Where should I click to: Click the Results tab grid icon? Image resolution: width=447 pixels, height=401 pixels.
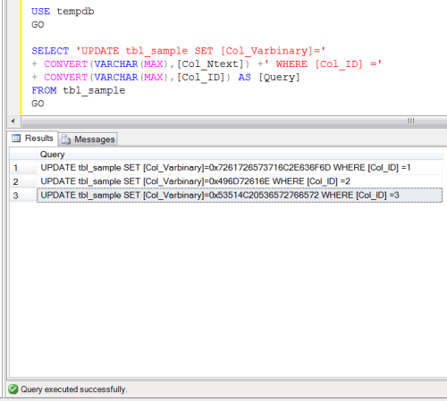[x=16, y=138]
